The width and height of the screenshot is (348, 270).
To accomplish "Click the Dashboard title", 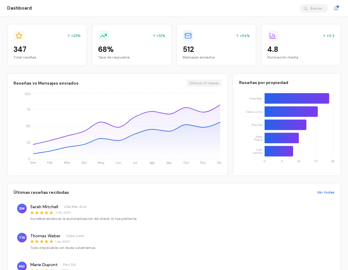I will (x=19, y=8).
